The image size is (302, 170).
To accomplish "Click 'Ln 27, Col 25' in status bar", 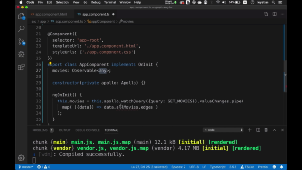I will 149,167.
